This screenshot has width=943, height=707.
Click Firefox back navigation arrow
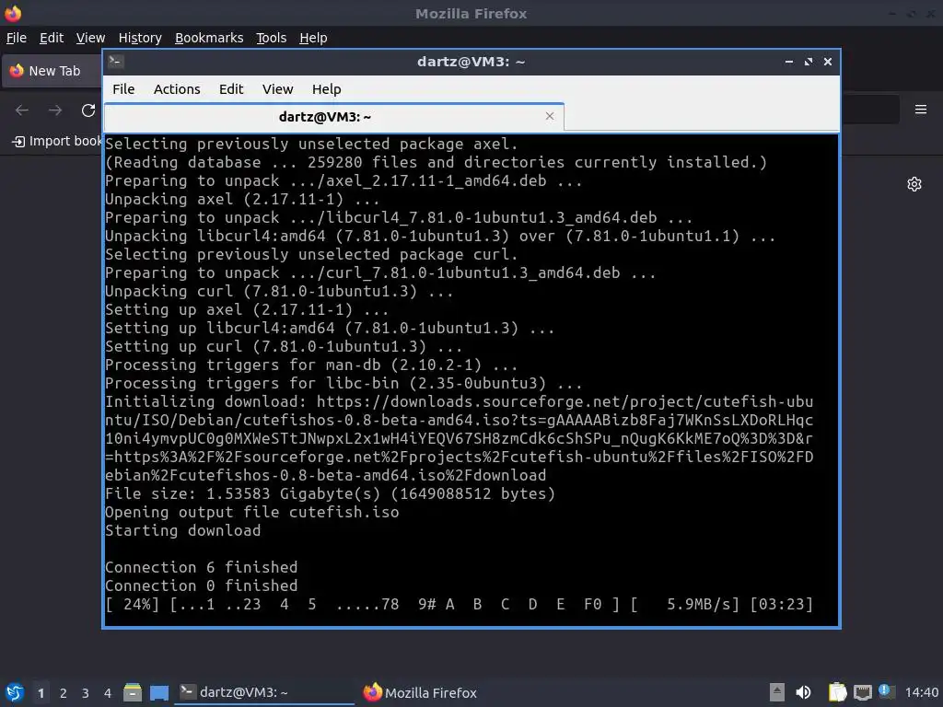(x=22, y=110)
